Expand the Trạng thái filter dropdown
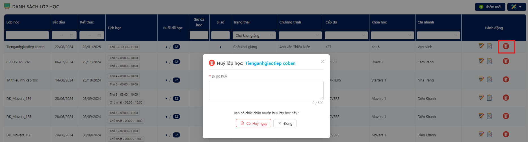Viewport: 528px width, 142px height. click(254, 35)
